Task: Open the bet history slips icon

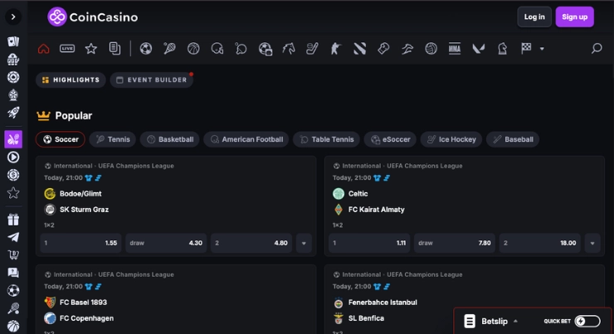Action: [115, 49]
